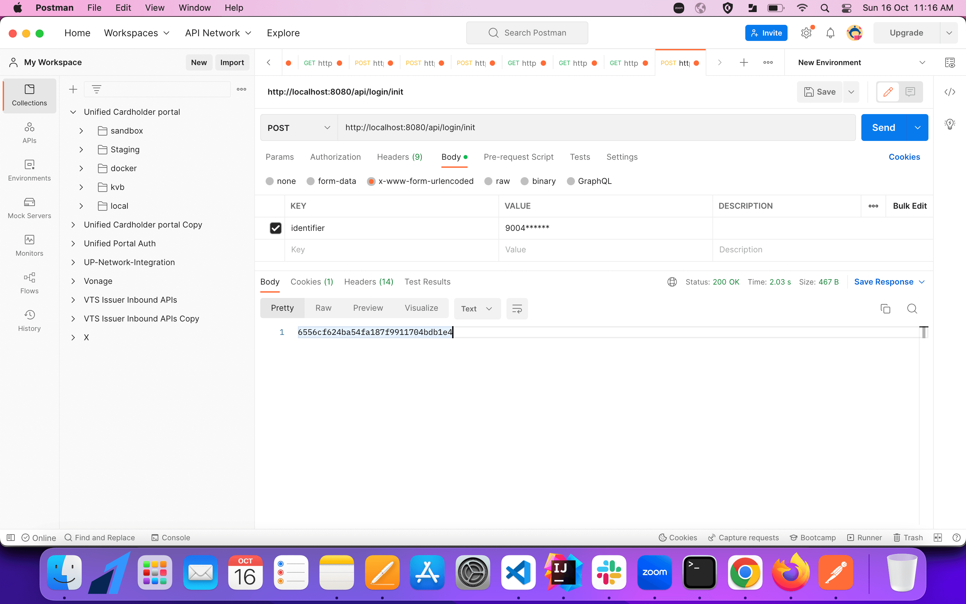The image size is (966, 604).
Task: Click the Import button
Action: coord(232,62)
